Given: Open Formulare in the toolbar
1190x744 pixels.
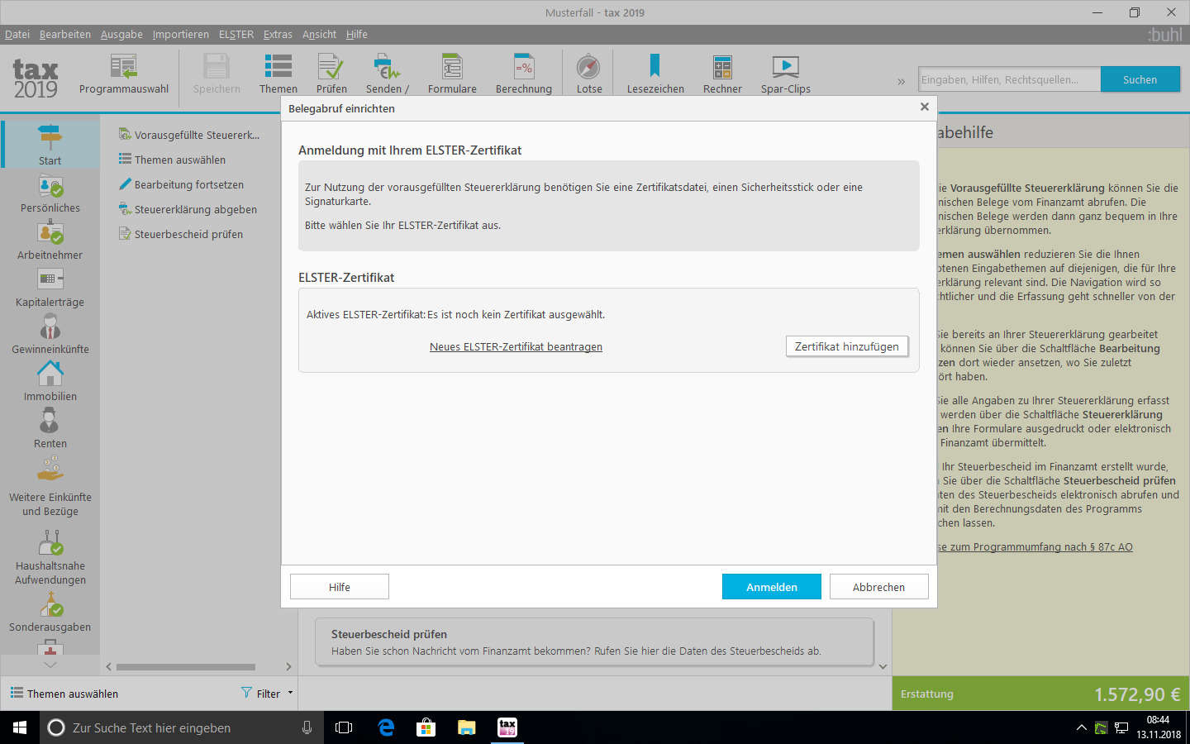Looking at the screenshot, I should point(452,74).
